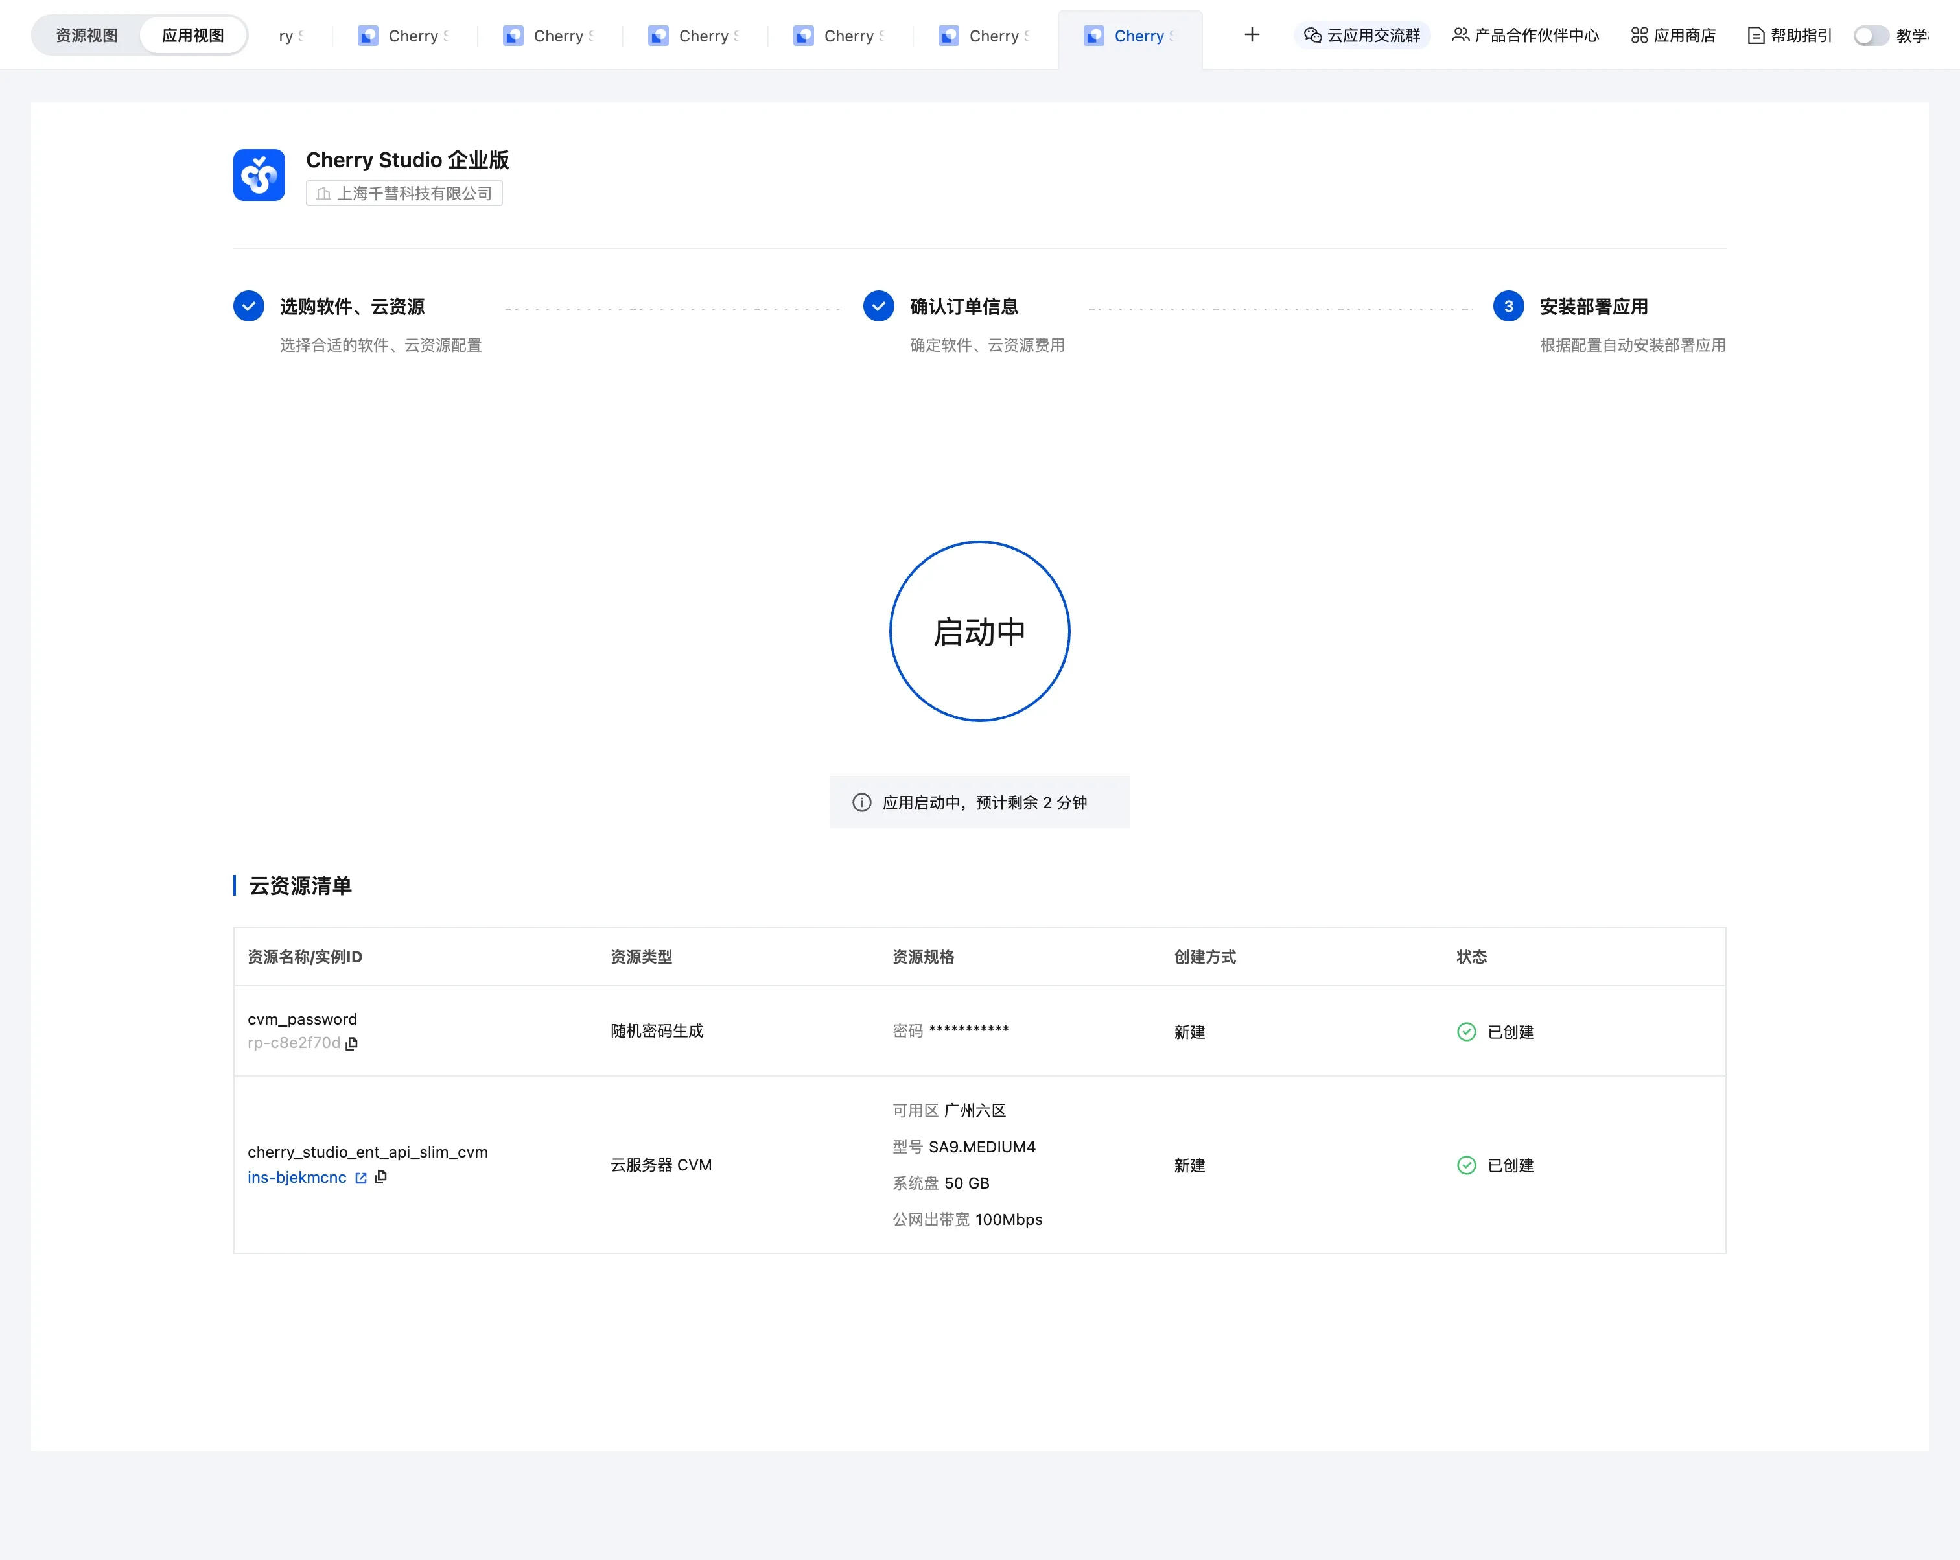This screenshot has height=1560, width=1960.
Task: Click step one completed checkmark icon
Action: coord(248,307)
